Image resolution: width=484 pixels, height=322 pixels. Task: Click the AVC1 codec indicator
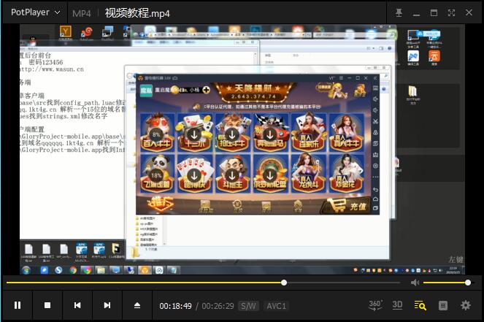pos(276,306)
